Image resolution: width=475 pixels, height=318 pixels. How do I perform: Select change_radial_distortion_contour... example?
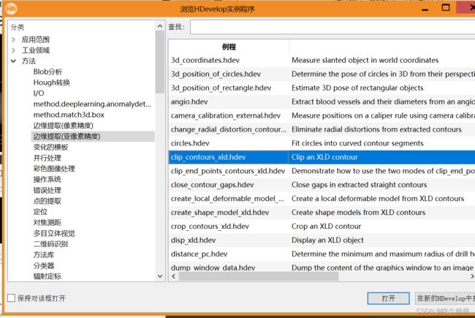tap(229, 129)
